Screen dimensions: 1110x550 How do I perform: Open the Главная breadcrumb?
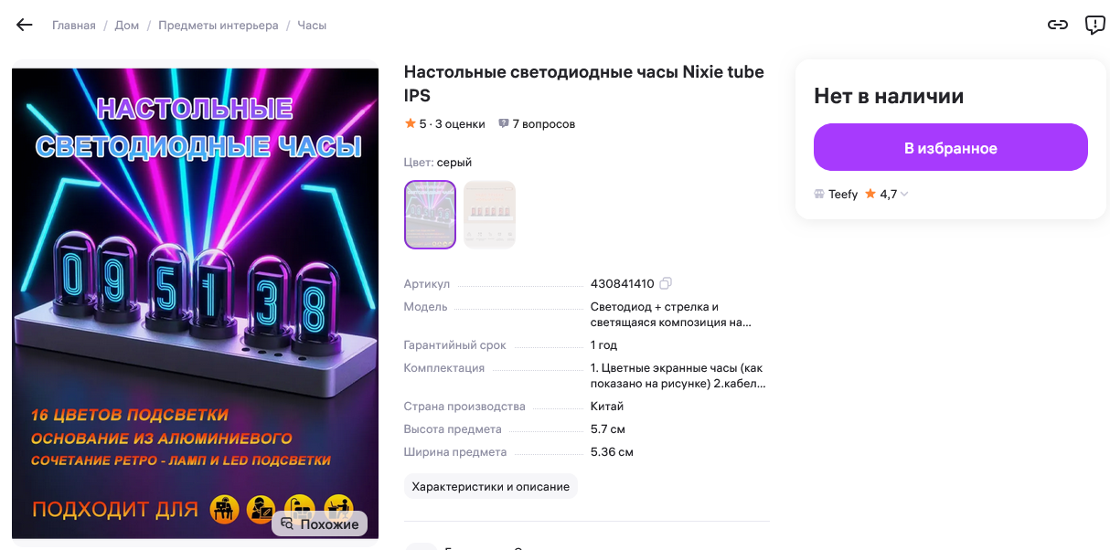click(x=74, y=26)
